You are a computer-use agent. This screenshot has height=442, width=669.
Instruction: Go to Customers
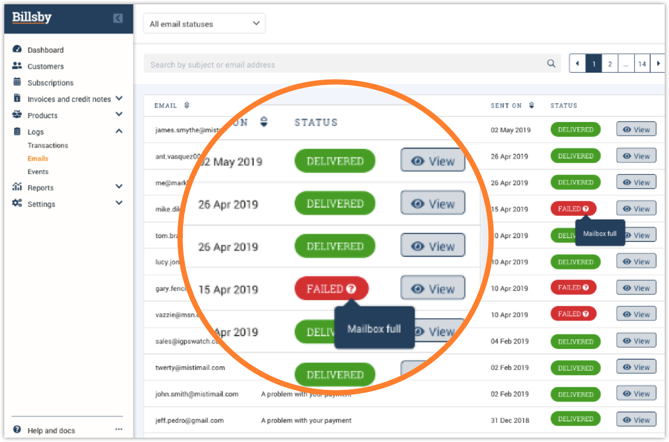pyautogui.click(x=46, y=66)
